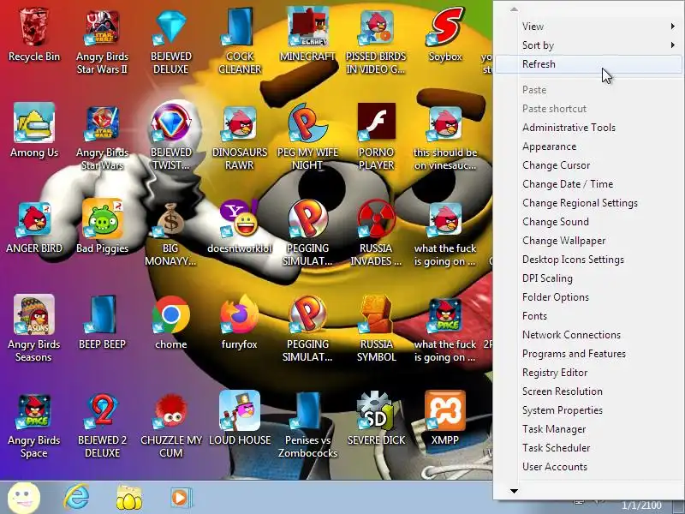Viewport: 685px width, 514px height.
Task: Select the SD card gear icon
Action: coord(376,411)
